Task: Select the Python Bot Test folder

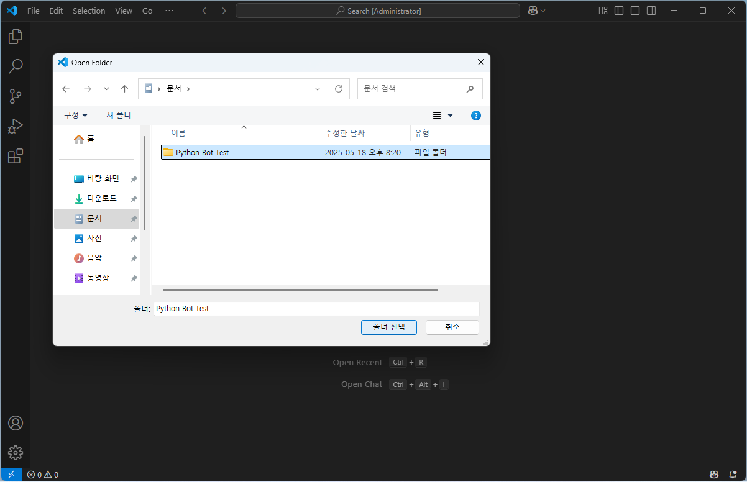Action: (326, 152)
